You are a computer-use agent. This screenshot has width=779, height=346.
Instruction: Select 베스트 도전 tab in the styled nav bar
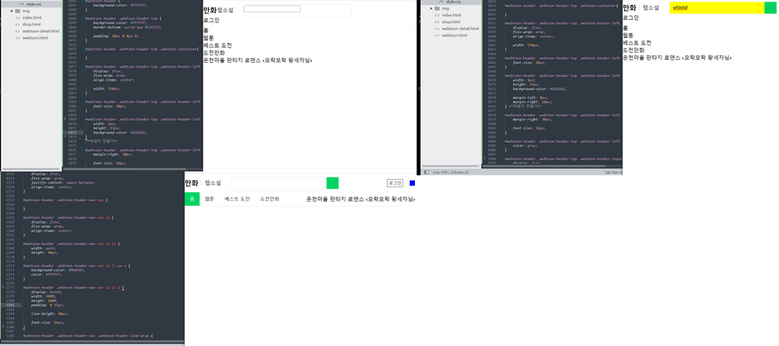tap(237, 199)
